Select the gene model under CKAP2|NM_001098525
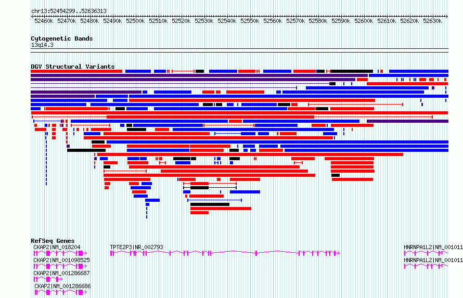Screen dimensions: 463x298 click(60, 266)
